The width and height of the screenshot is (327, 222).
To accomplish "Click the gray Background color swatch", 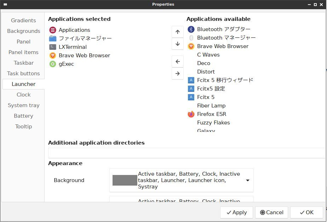I will [x=124, y=180].
